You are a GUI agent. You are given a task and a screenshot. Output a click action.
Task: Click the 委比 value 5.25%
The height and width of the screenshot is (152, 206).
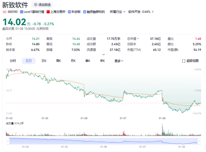[197, 44]
